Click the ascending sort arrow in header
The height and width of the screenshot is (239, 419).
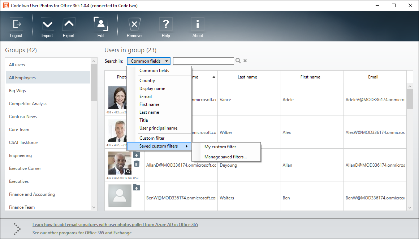(214, 77)
